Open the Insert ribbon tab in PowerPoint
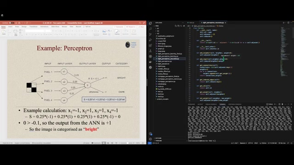 click(10, 27)
